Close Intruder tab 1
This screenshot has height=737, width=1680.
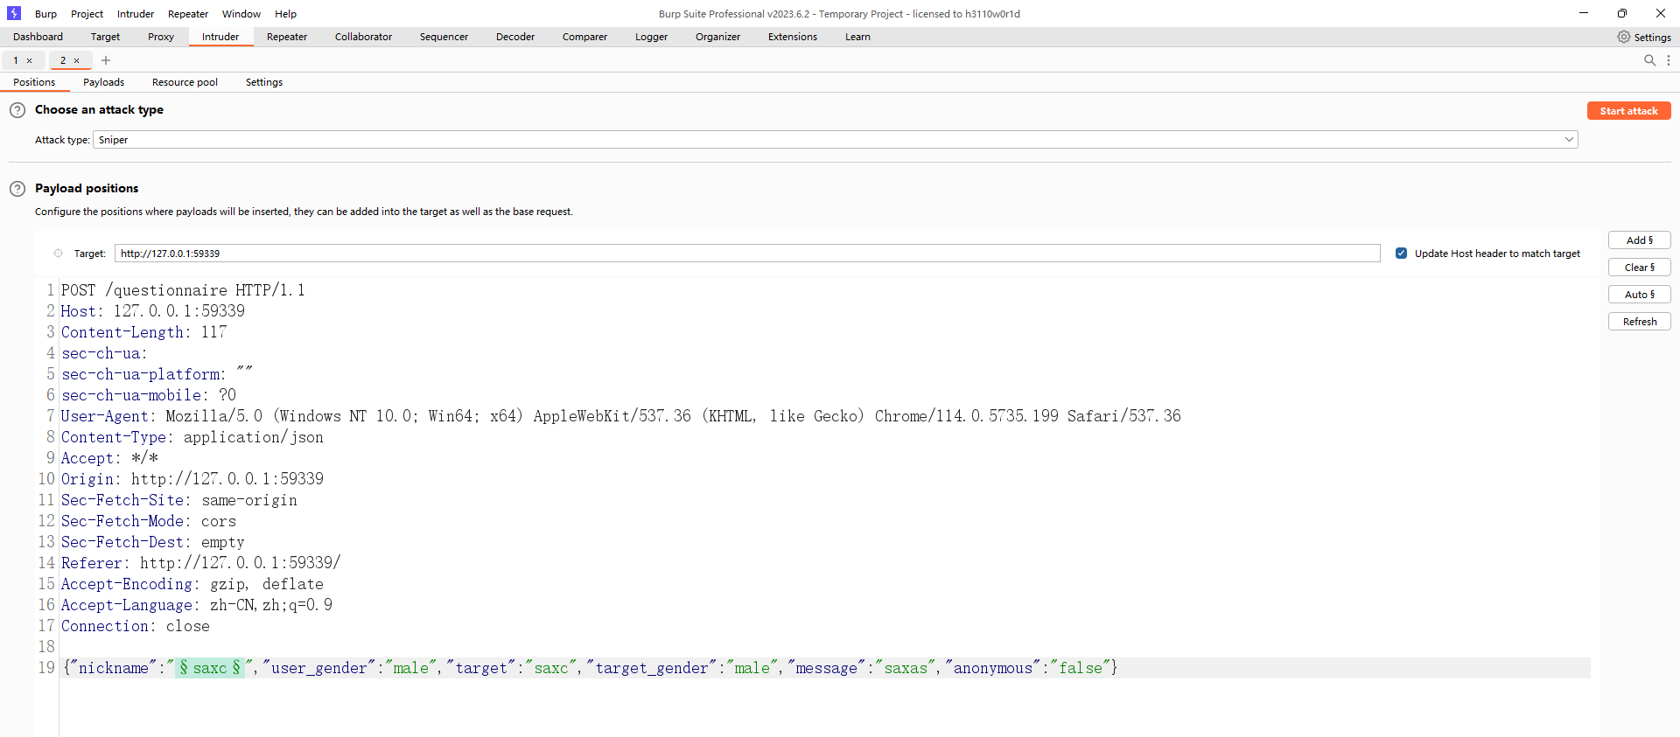coord(30,60)
